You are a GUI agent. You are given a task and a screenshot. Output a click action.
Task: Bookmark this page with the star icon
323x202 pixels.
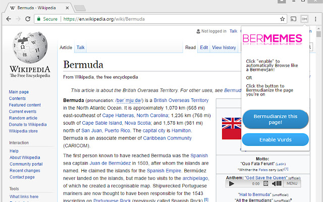pos(282,19)
